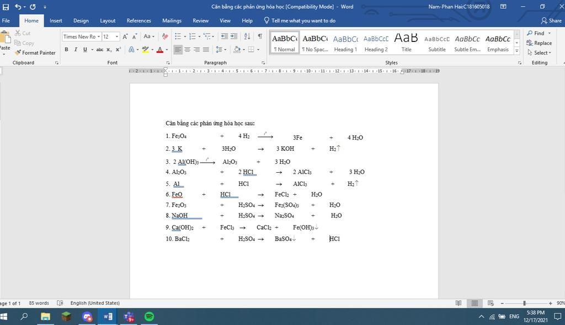Zoom out using the minus button
Image resolution: width=565 pixels, height=325 pixels.
[502, 303]
